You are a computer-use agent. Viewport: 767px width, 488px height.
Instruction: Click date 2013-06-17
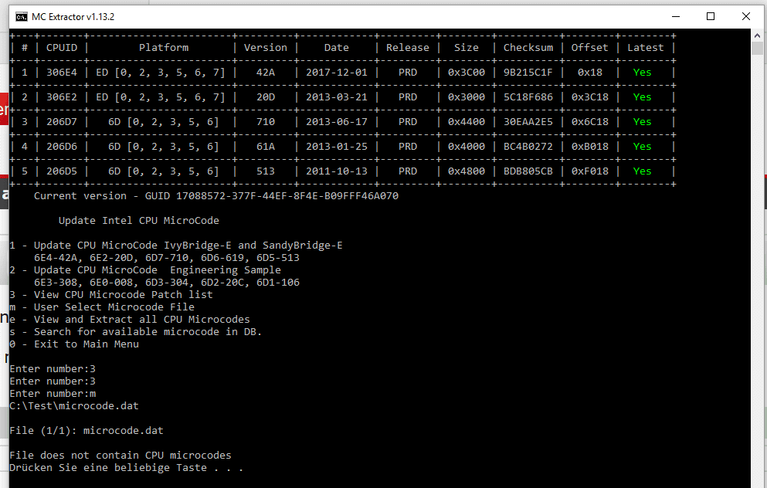pyautogui.click(x=337, y=122)
